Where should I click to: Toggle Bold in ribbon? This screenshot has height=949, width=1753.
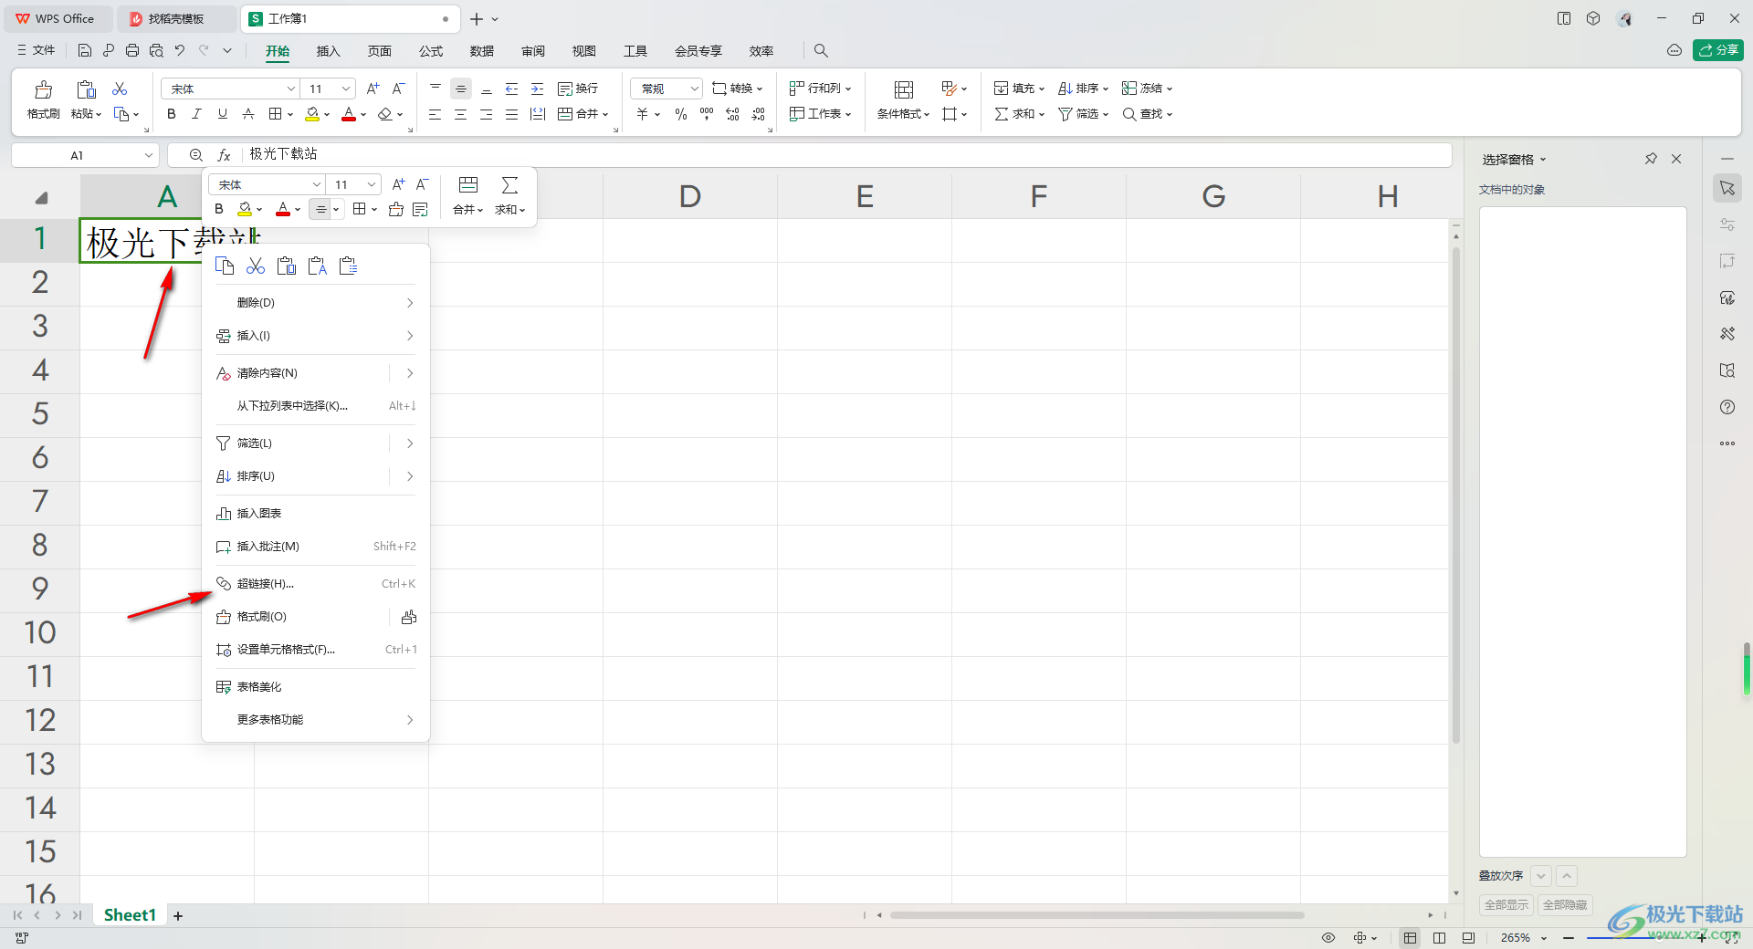point(172,114)
